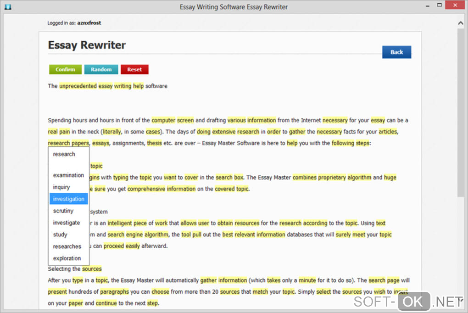Click highlighted word 'extensive'
The width and height of the screenshot is (468, 313).
[224, 132]
